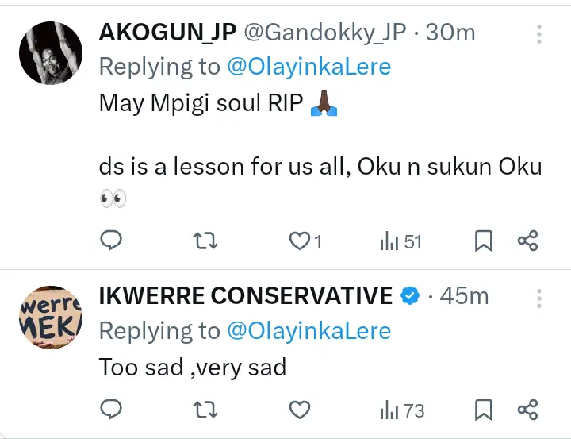This screenshot has height=439, width=571.
Task: Like the 'Too sad, very sad' tweet
Action: coord(299,410)
